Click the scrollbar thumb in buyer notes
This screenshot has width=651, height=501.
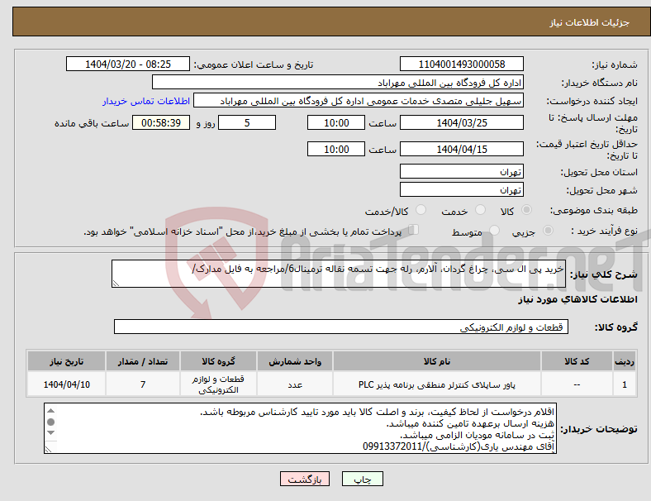coord(50,422)
